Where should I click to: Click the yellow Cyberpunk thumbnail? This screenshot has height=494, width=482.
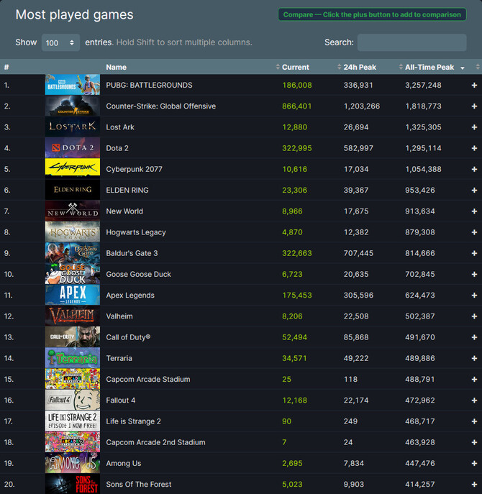tap(73, 167)
